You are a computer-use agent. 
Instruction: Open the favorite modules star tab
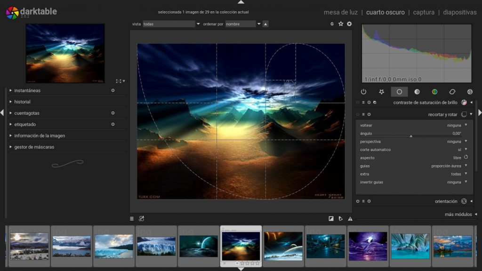tap(381, 92)
